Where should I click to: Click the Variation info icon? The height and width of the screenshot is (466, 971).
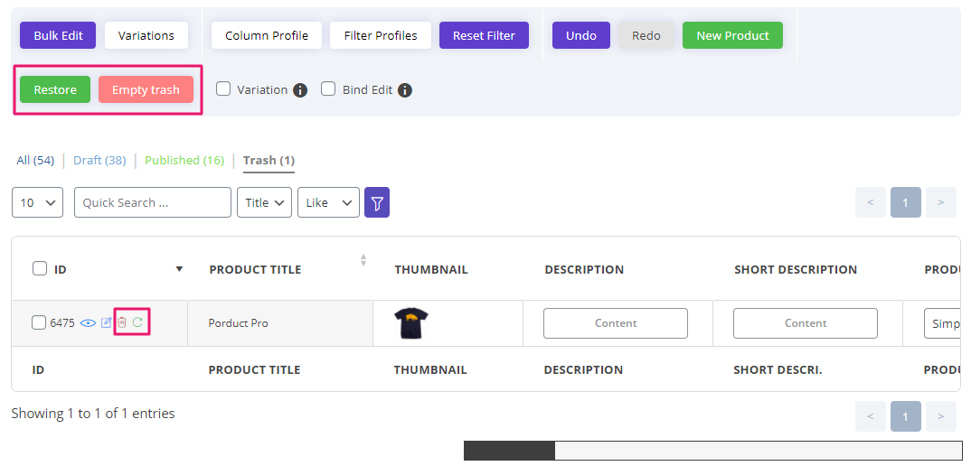click(300, 90)
